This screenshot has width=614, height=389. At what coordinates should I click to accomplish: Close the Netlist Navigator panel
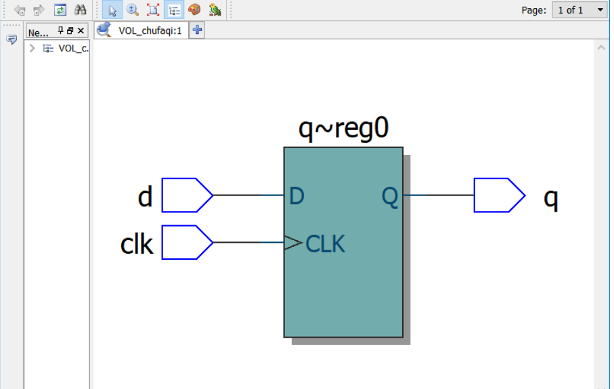(81, 30)
